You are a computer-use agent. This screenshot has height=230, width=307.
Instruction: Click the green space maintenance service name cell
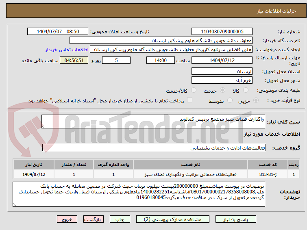coord(191,174)
